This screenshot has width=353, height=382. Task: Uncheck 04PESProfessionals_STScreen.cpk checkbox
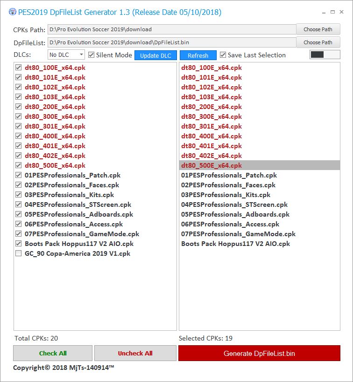(x=19, y=205)
